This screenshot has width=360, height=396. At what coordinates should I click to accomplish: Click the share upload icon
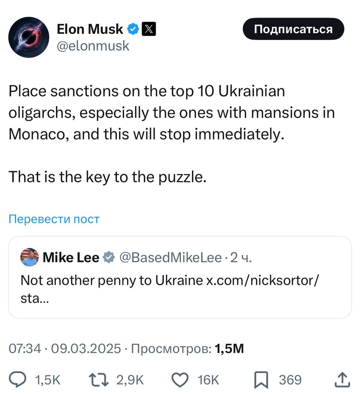[x=342, y=380]
